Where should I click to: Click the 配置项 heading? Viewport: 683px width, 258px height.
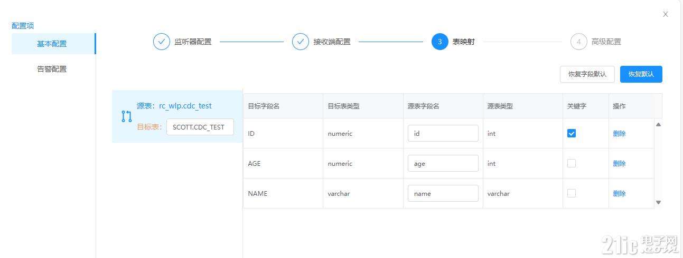(23, 26)
